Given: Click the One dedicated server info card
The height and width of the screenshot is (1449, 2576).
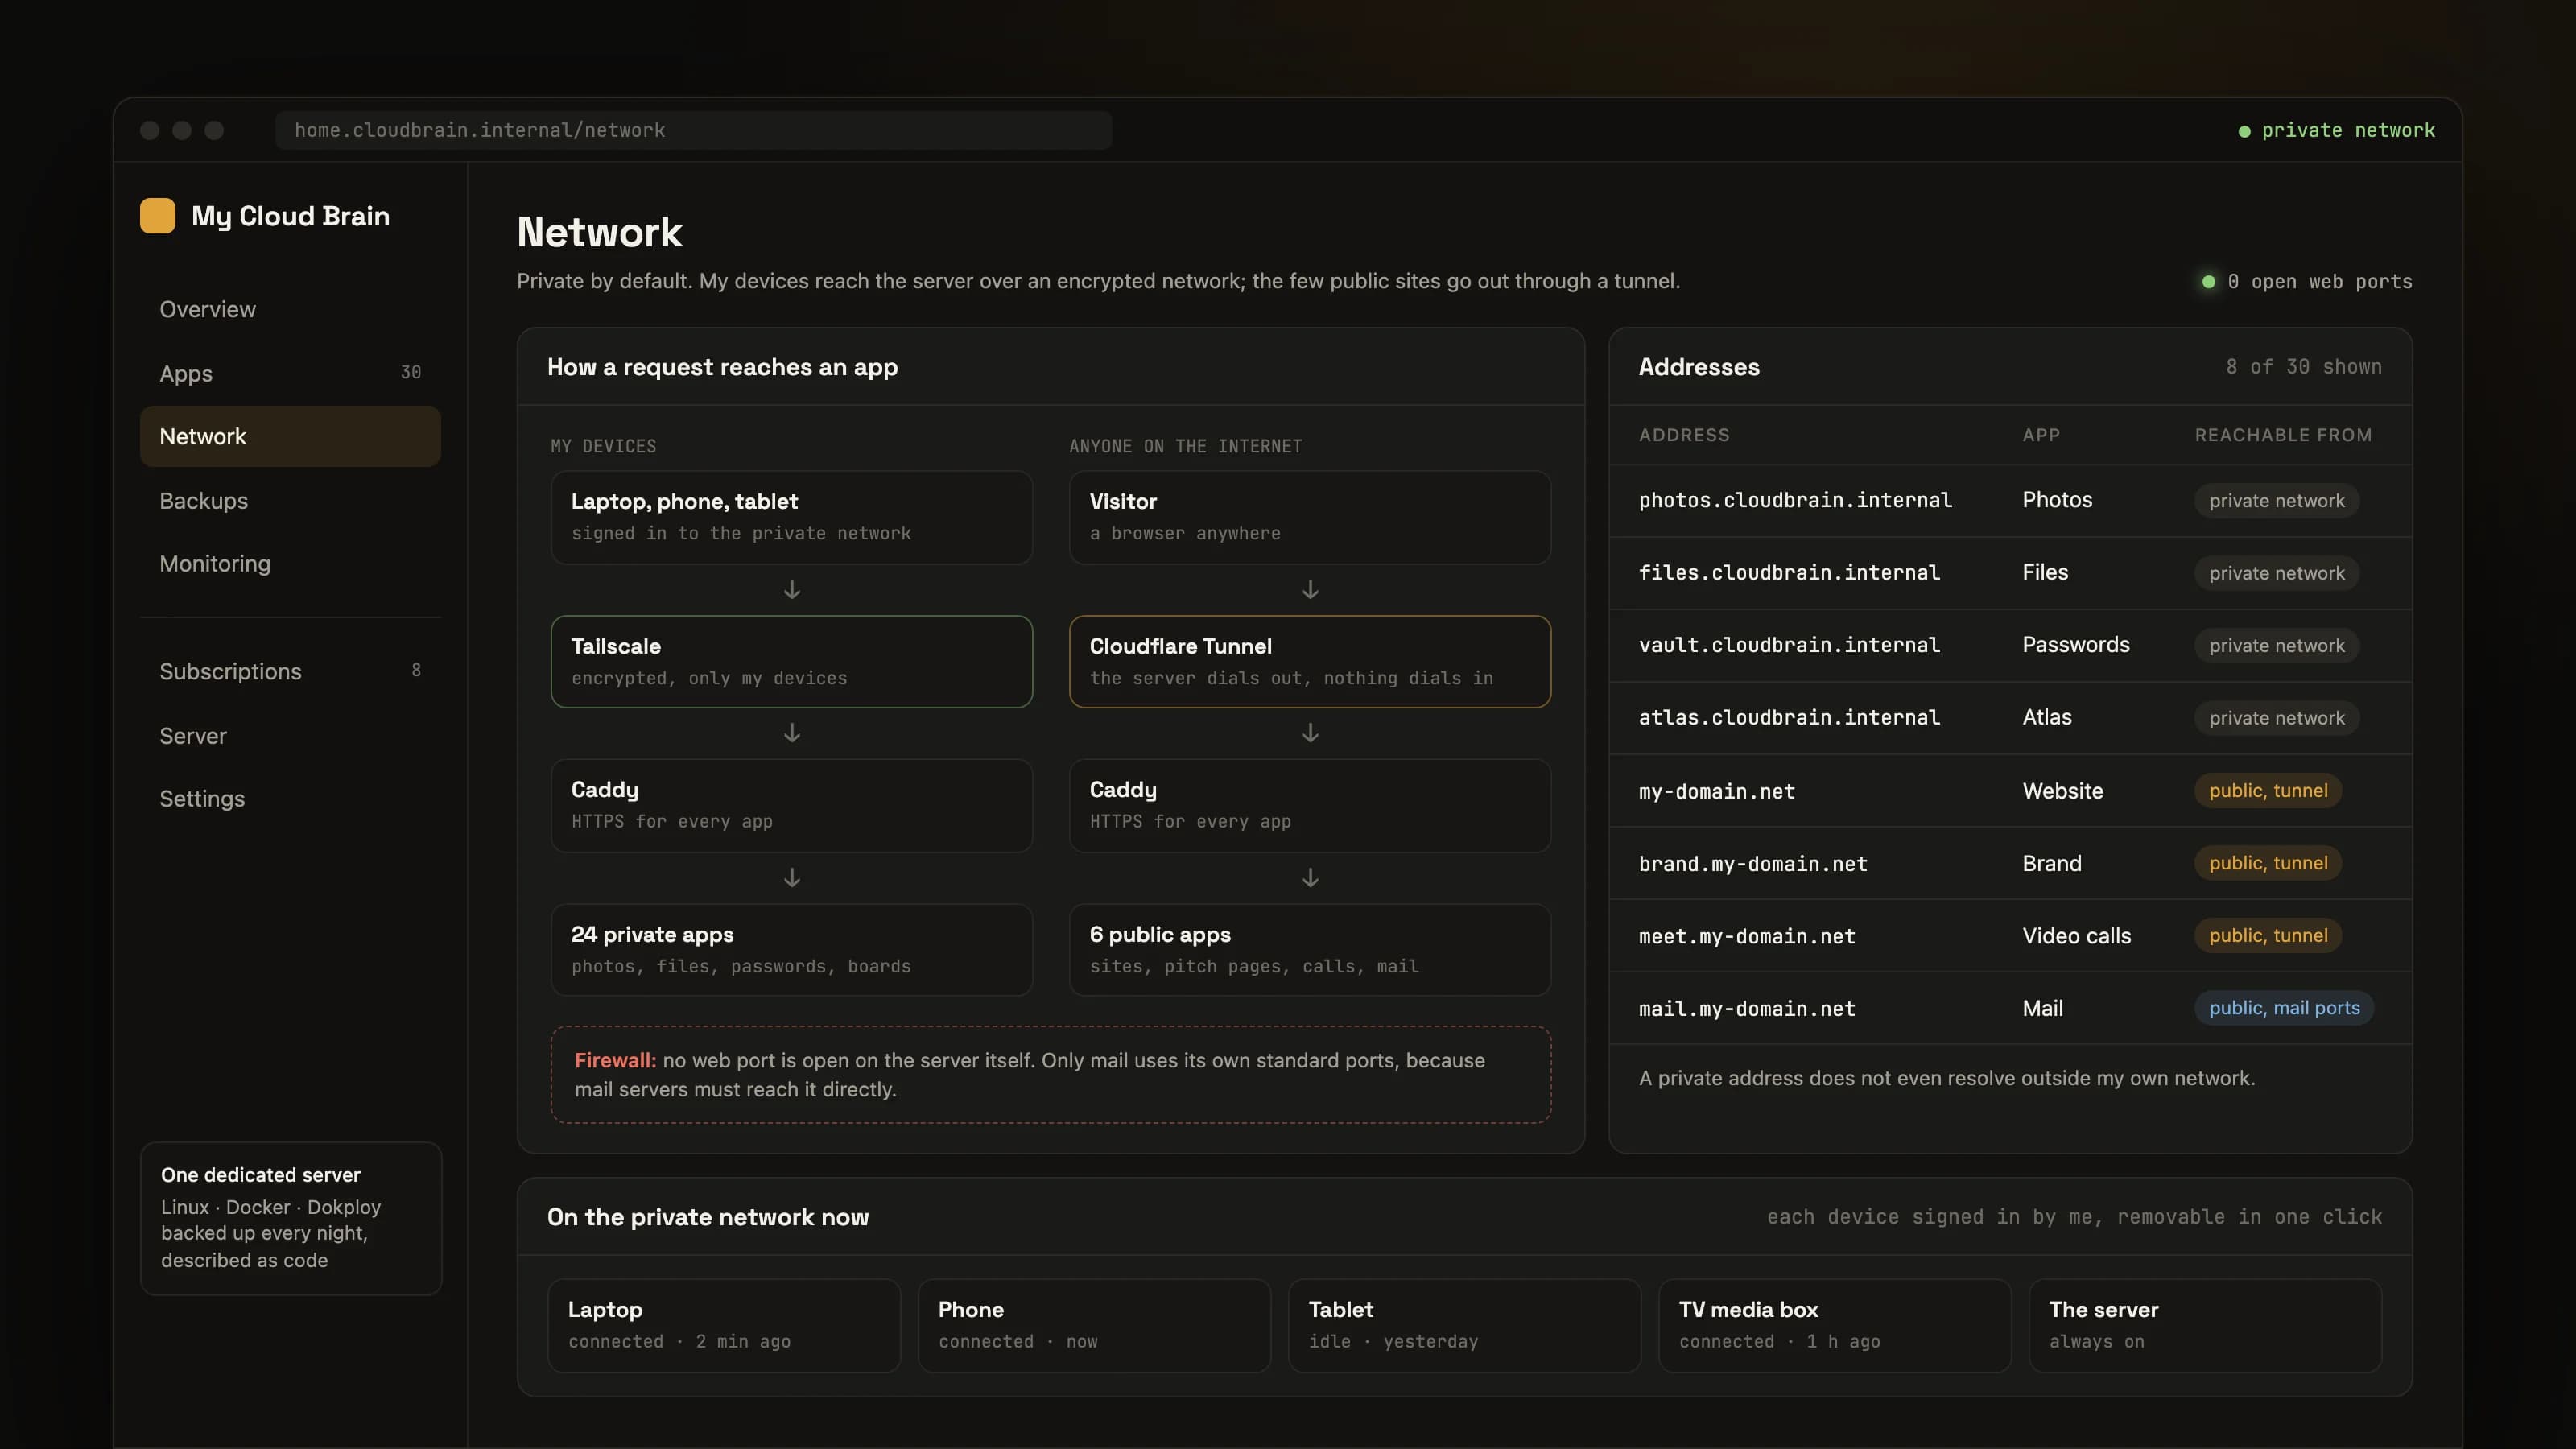Looking at the screenshot, I should point(290,1218).
